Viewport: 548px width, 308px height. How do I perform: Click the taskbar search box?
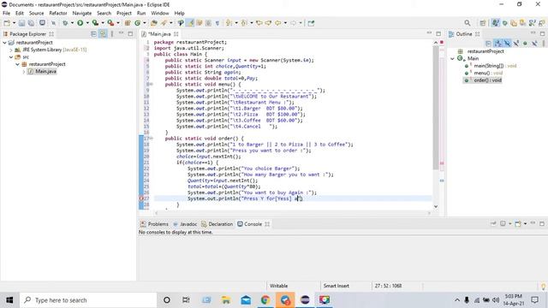click(x=88, y=300)
